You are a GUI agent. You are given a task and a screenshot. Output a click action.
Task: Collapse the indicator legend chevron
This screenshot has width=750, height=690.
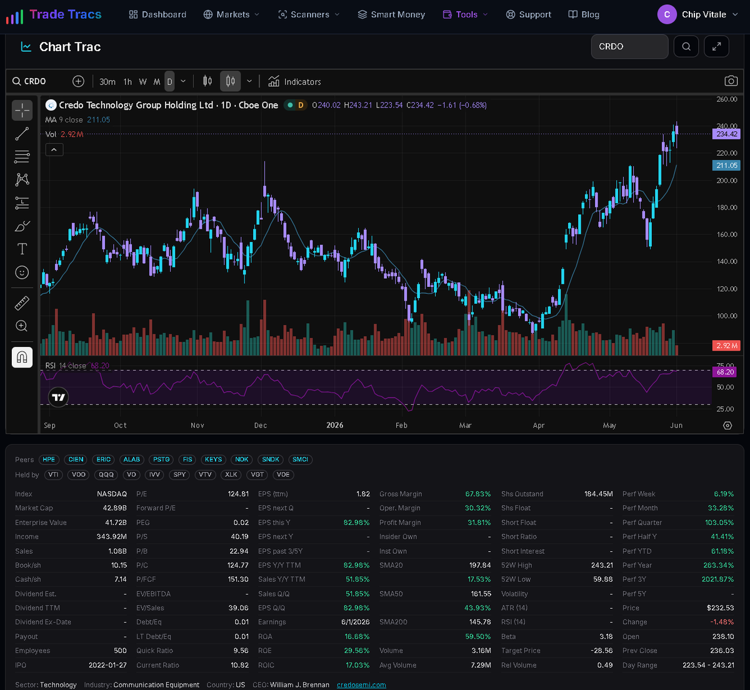(54, 149)
